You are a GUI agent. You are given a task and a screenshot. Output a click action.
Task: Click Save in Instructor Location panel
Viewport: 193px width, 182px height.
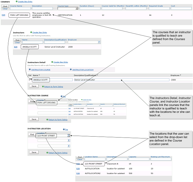pos(34,152)
